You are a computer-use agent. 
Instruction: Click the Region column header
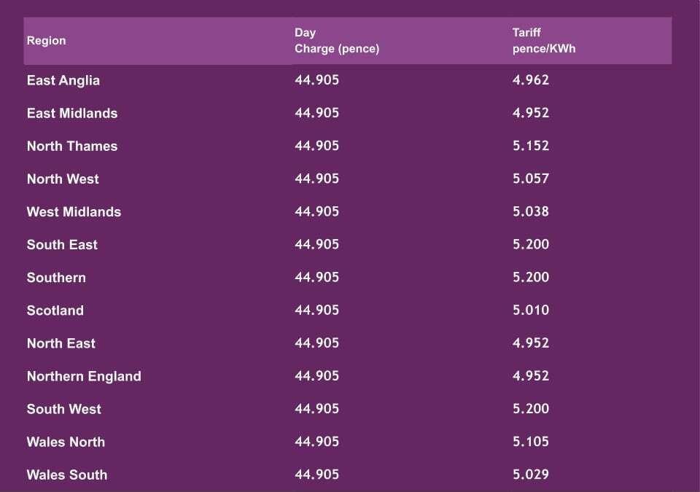click(x=46, y=41)
